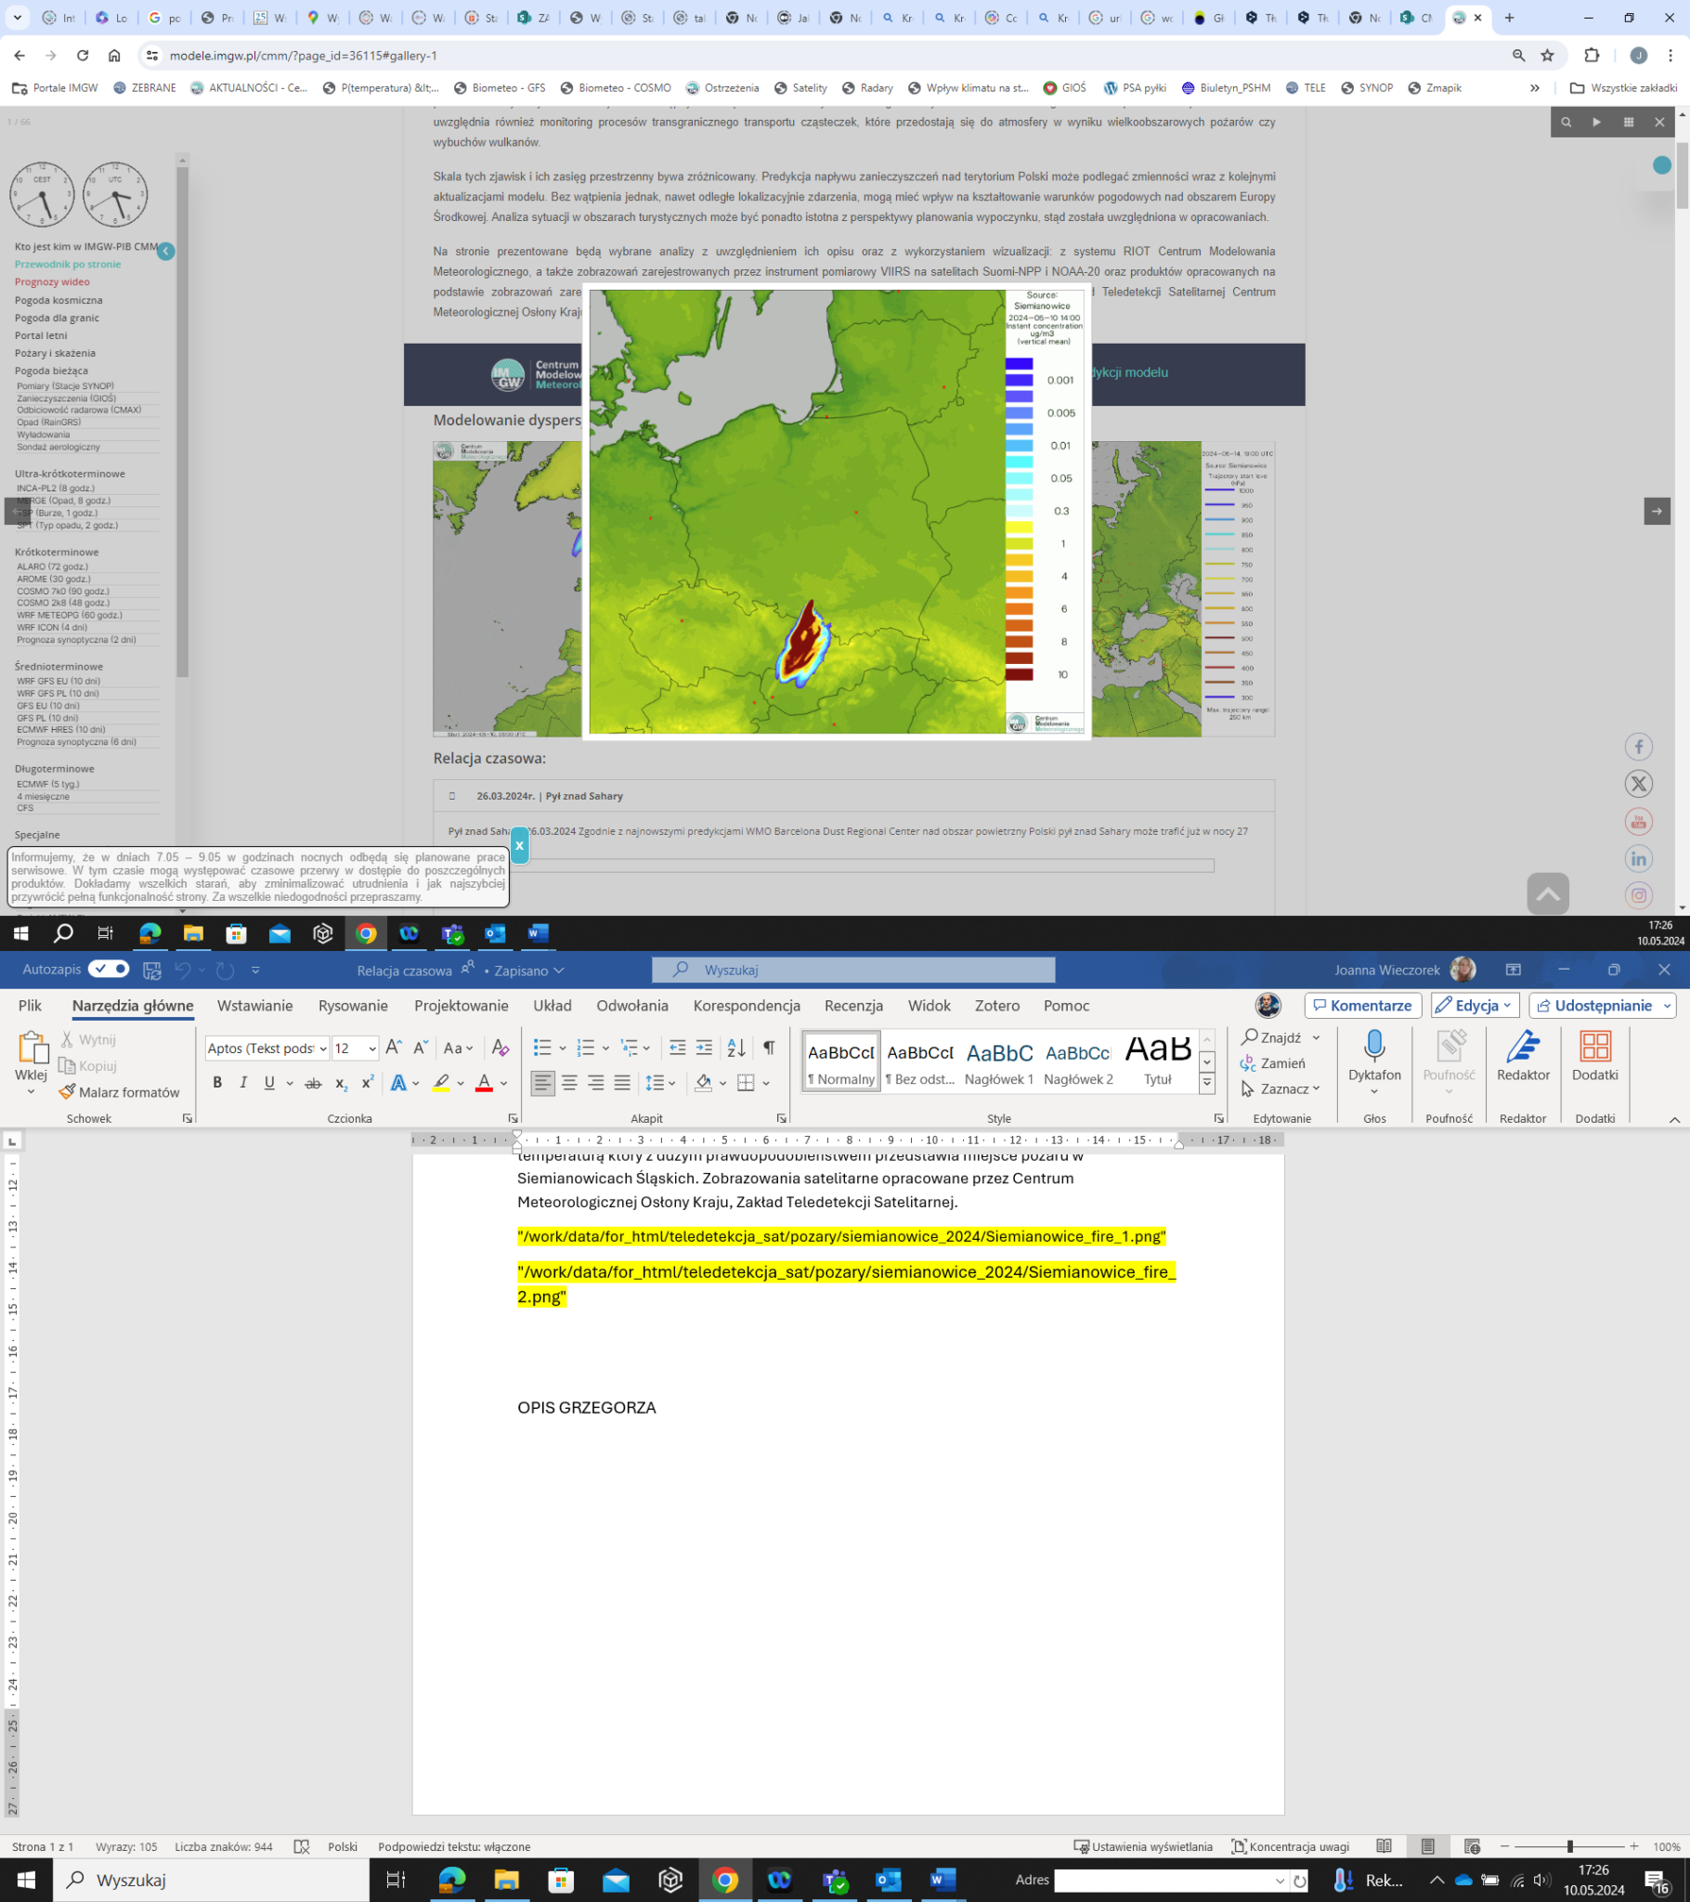Open the Projektowanie ribbon tab
Screen dimensions: 1690x1902
pos(461,1005)
